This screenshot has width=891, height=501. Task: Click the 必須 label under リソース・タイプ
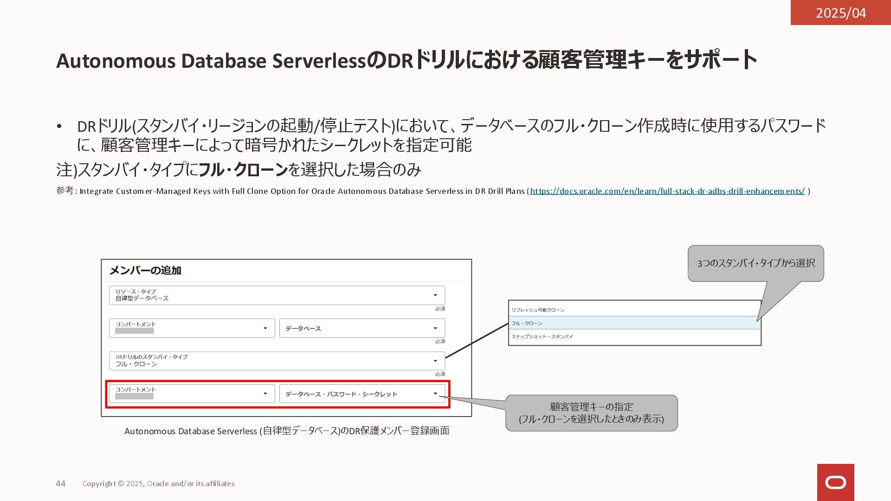point(440,309)
